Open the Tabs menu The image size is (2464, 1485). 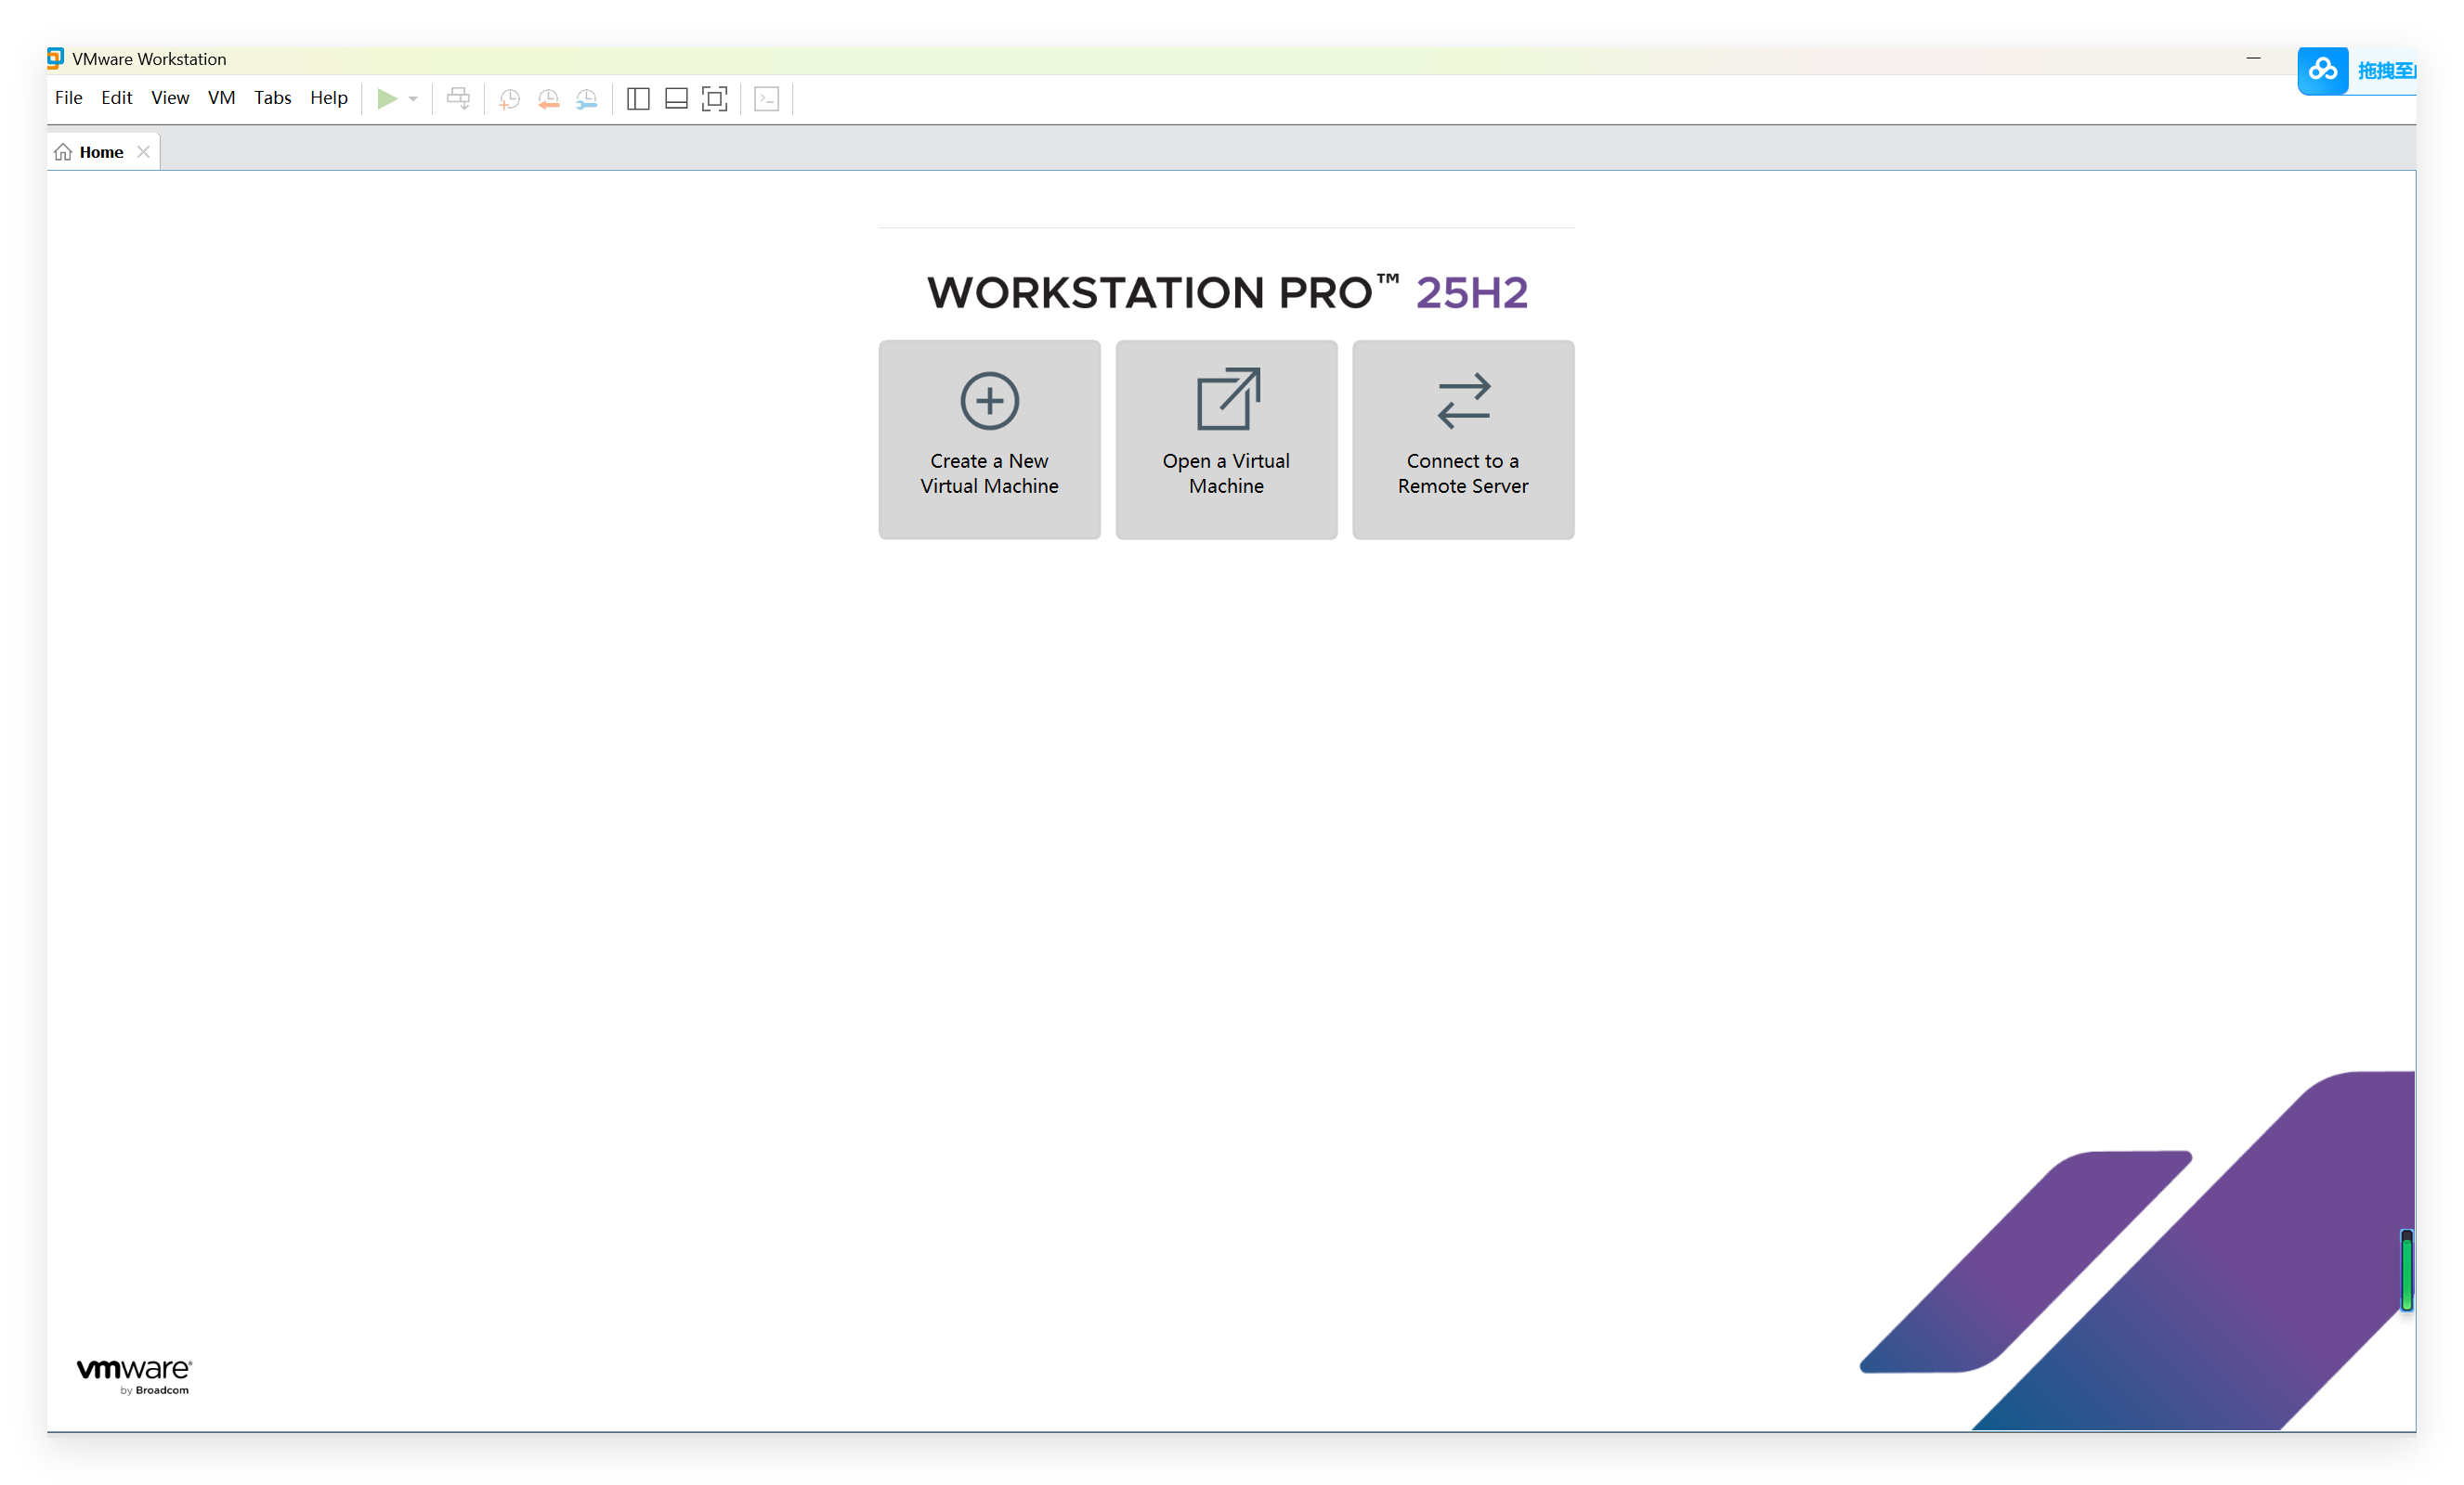pos(272,97)
